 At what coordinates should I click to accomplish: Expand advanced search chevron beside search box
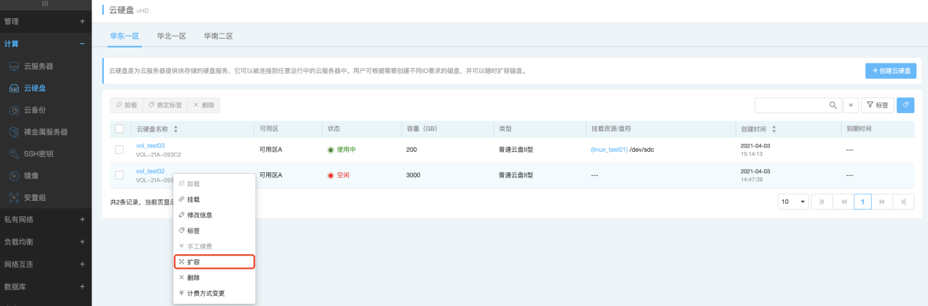point(850,105)
